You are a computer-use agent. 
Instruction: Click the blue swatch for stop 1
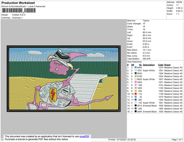click(x=136, y=67)
